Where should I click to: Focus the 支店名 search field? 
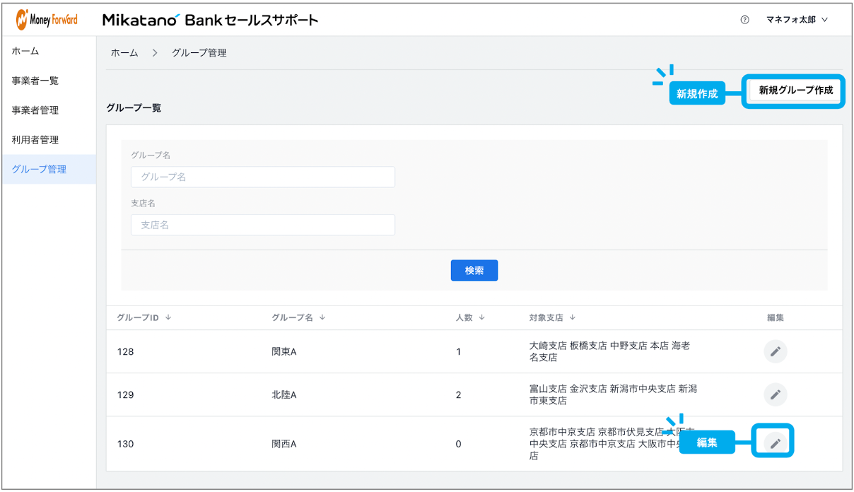click(x=263, y=225)
